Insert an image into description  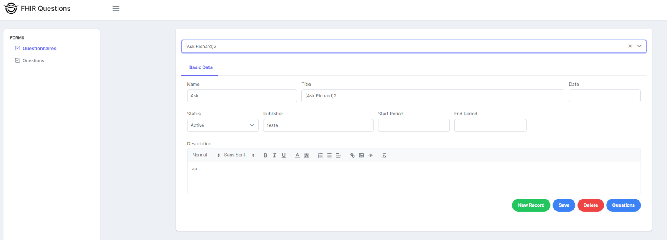click(361, 155)
